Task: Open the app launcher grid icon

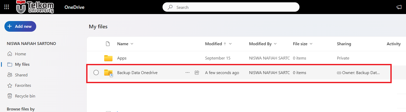Action: [7, 7]
